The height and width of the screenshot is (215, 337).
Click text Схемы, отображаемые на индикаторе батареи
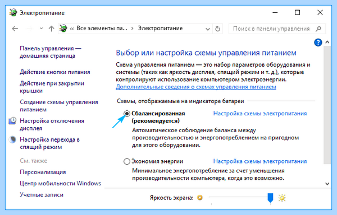pyautogui.click(x=180, y=101)
